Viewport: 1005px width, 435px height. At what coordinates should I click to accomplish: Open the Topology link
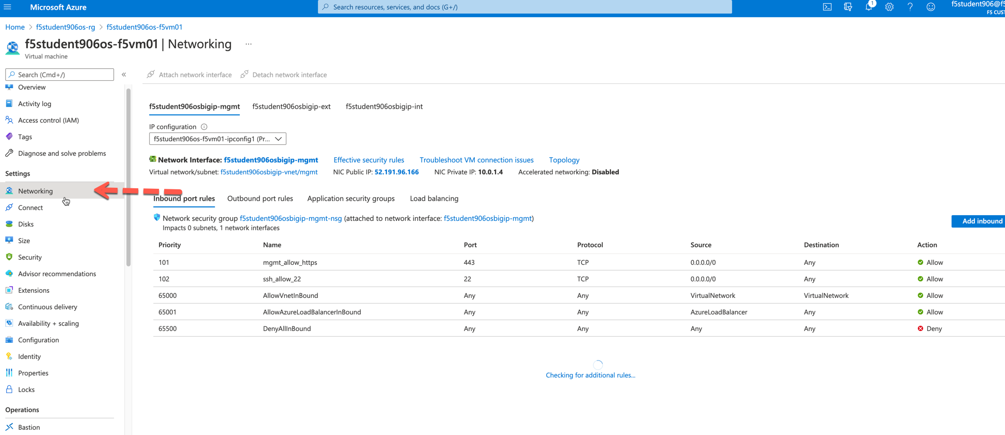click(x=564, y=160)
